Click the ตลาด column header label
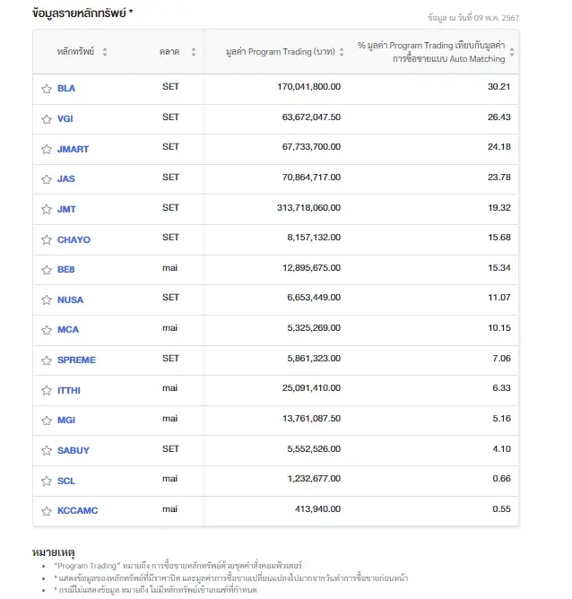Screen dimensions: 572x599 169,52
